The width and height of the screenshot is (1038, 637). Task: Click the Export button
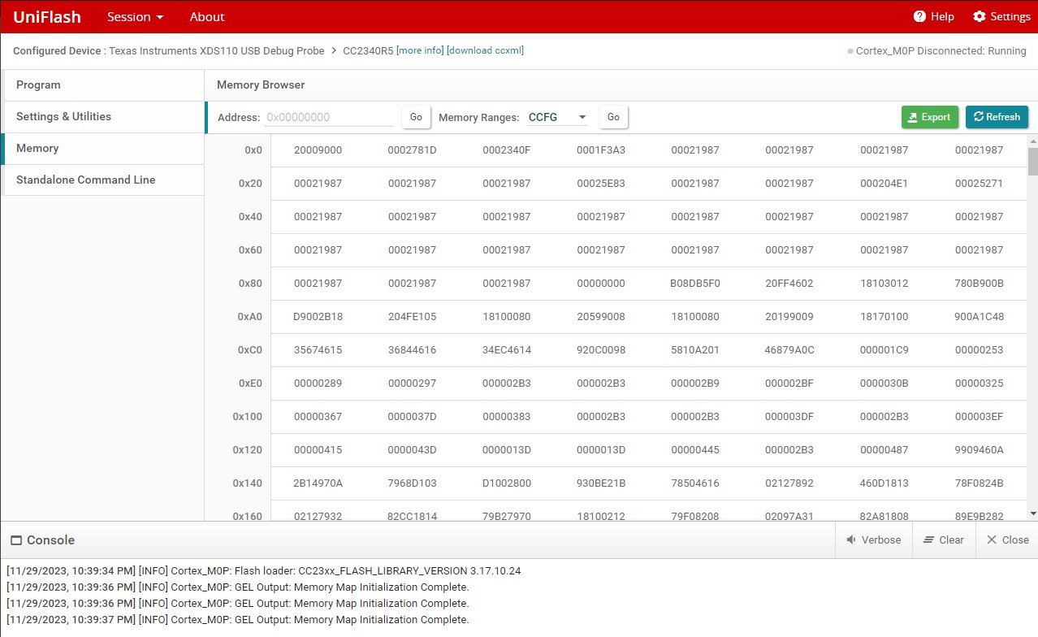coord(929,117)
